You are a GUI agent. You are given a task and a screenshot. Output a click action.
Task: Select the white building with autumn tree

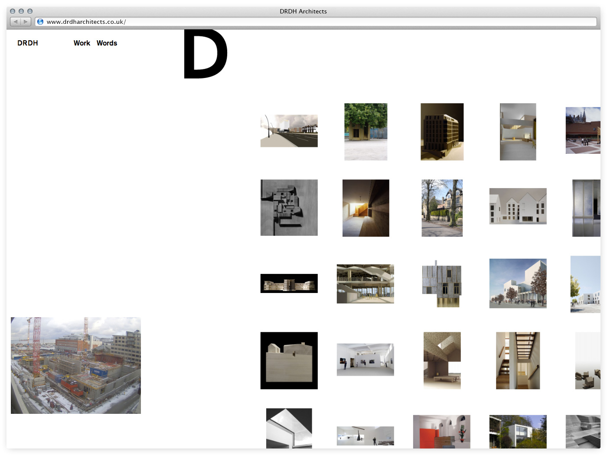[x=518, y=283]
